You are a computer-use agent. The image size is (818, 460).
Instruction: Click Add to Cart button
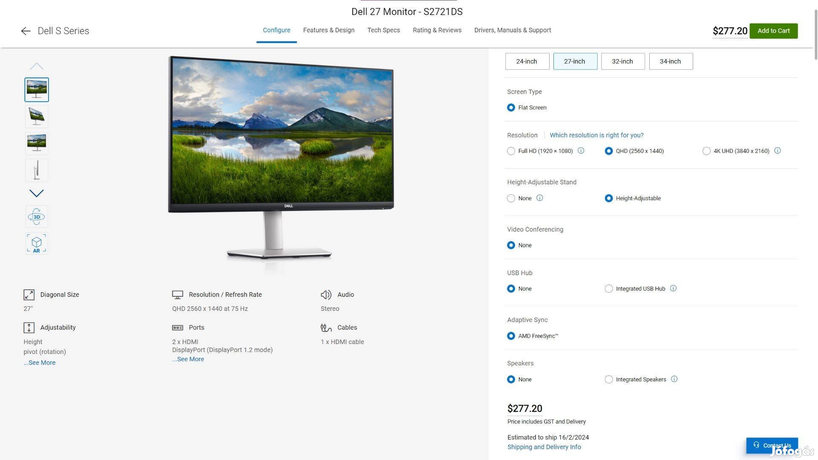pos(774,30)
